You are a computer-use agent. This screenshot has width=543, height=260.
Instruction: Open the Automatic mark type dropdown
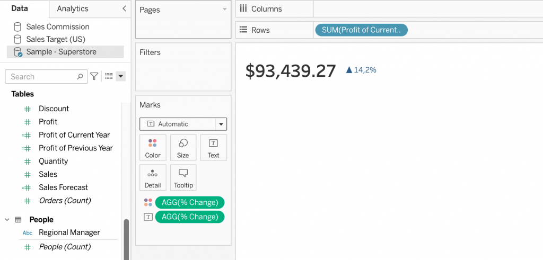tap(221, 124)
